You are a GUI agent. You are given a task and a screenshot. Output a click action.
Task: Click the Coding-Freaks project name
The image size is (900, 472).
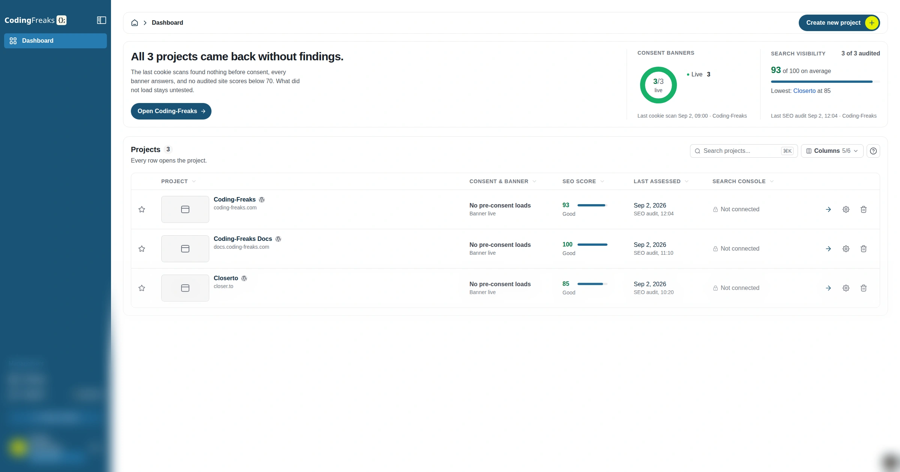[x=235, y=200]
